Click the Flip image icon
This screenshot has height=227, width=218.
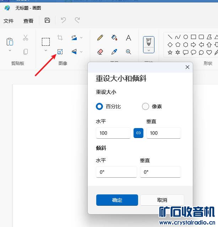pos(74,51)
